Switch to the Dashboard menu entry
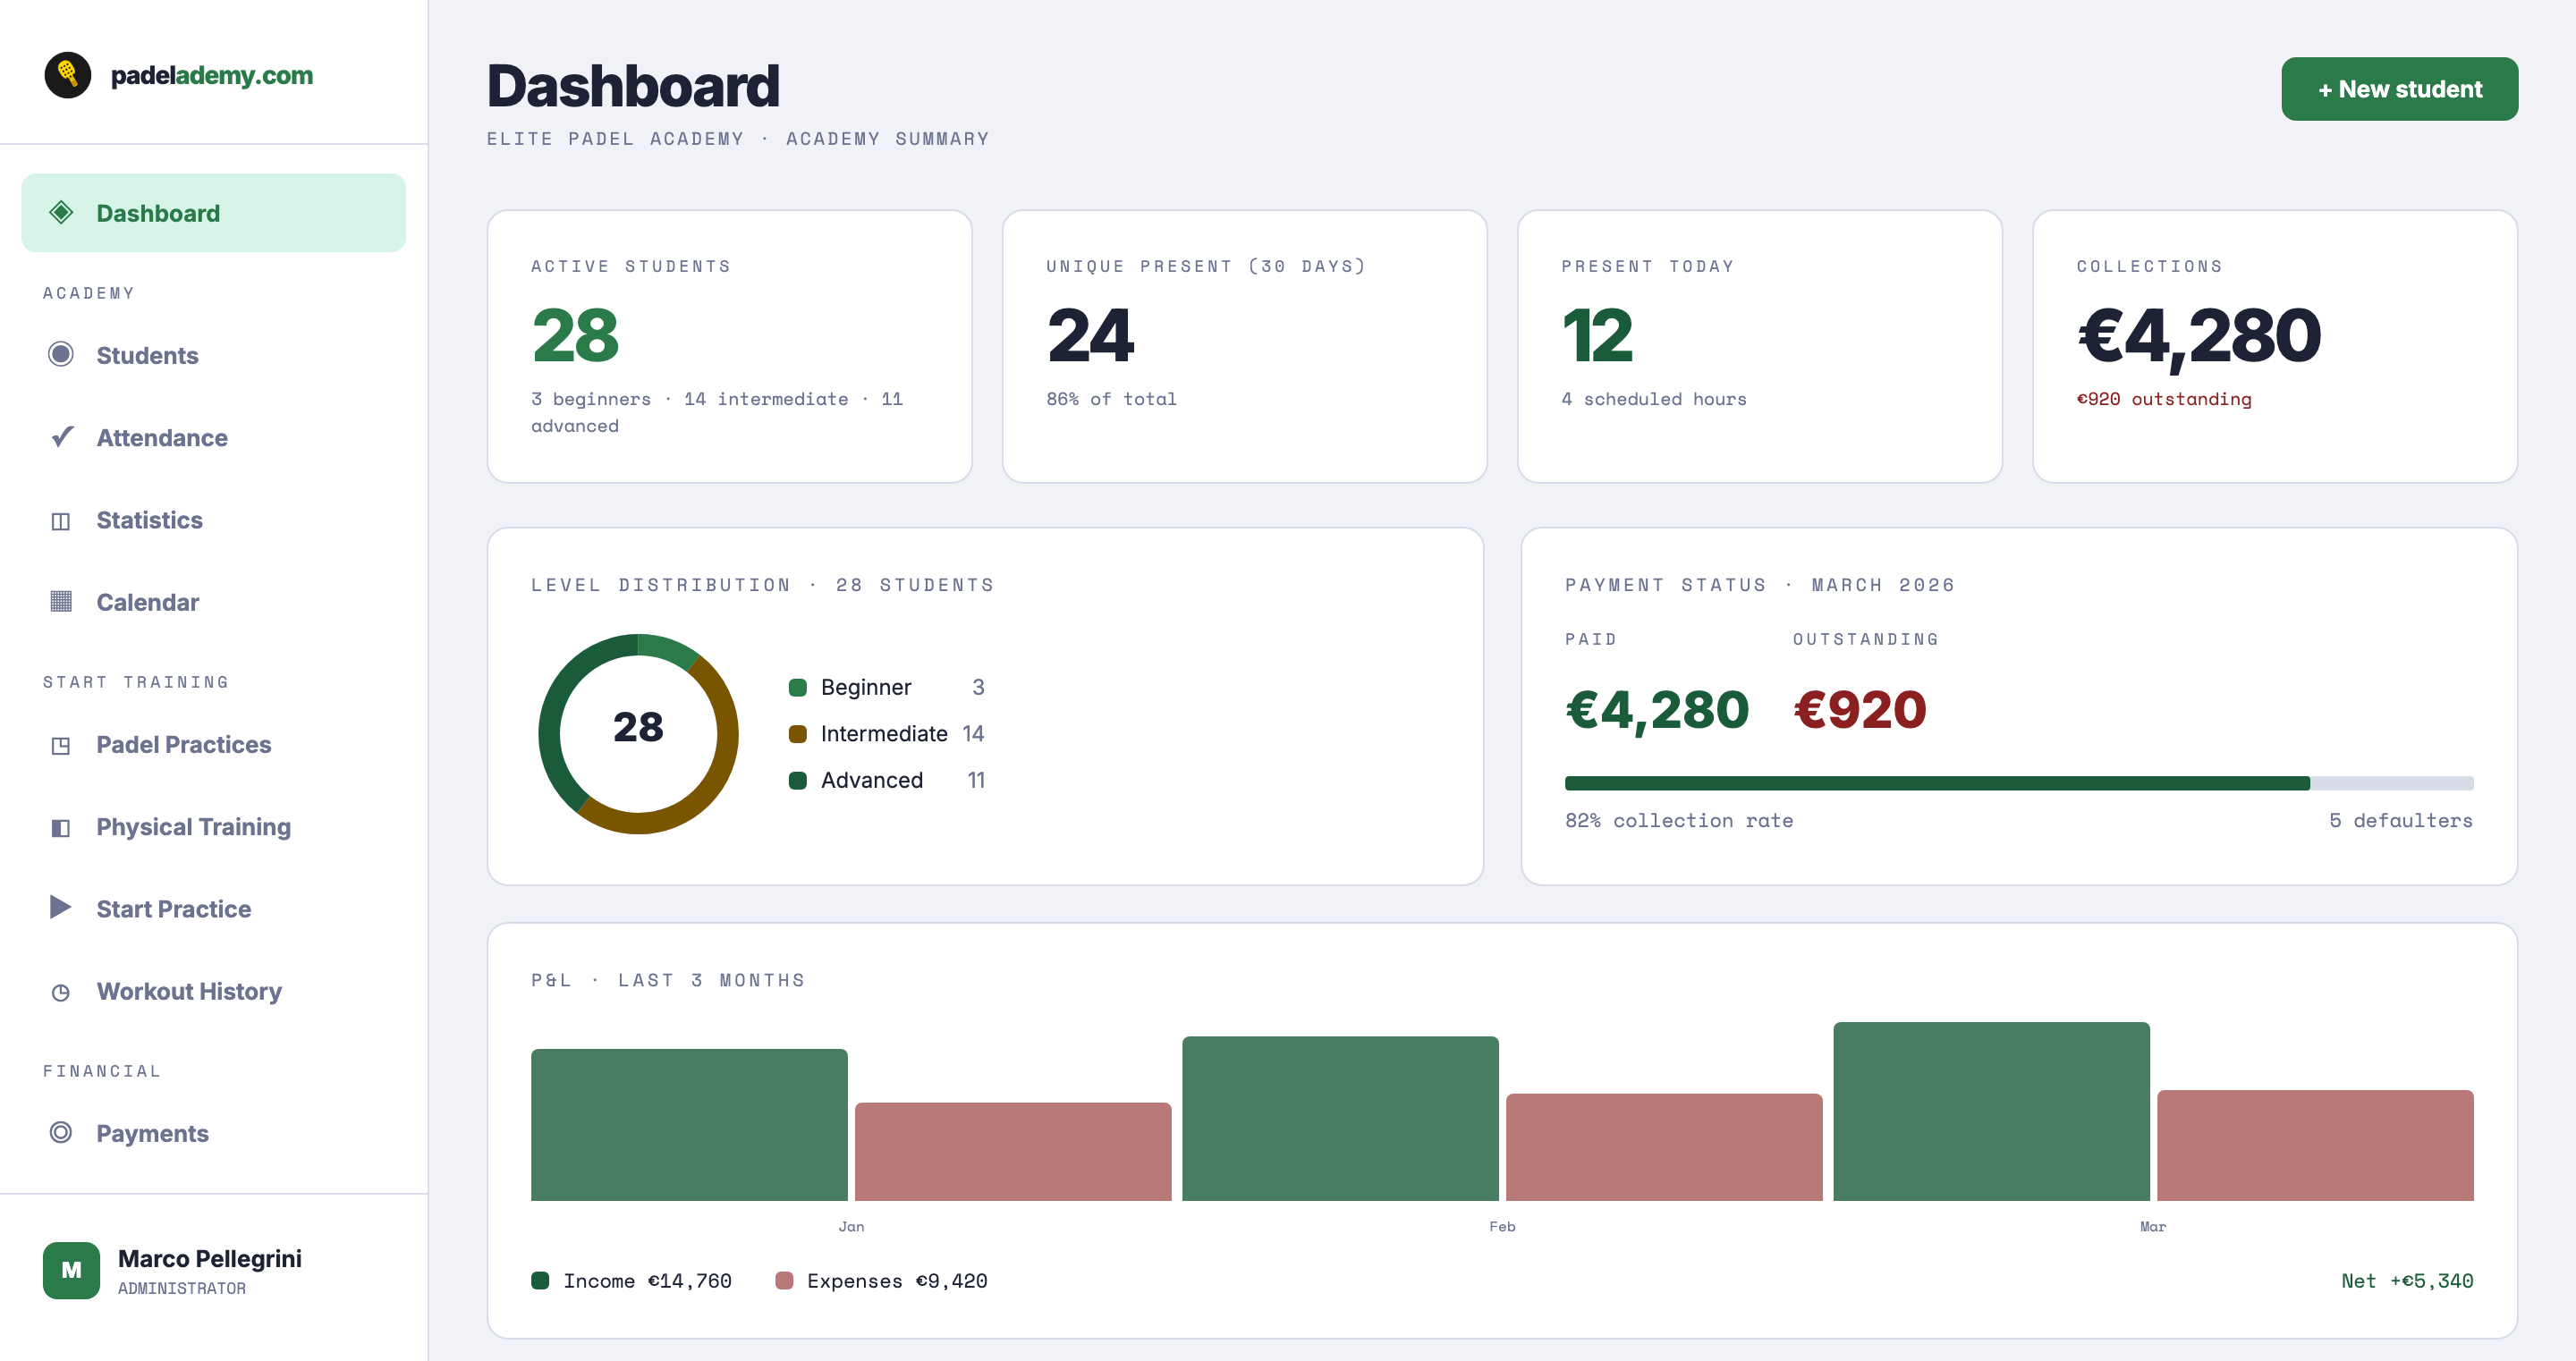Screen dimensions: 2576x1361 (158, 212)
